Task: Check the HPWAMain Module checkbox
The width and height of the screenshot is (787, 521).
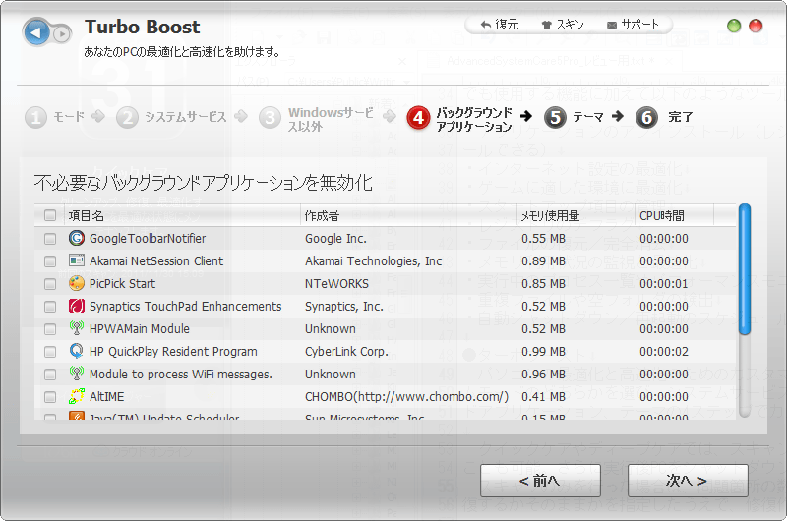Action: click(50, 329)
